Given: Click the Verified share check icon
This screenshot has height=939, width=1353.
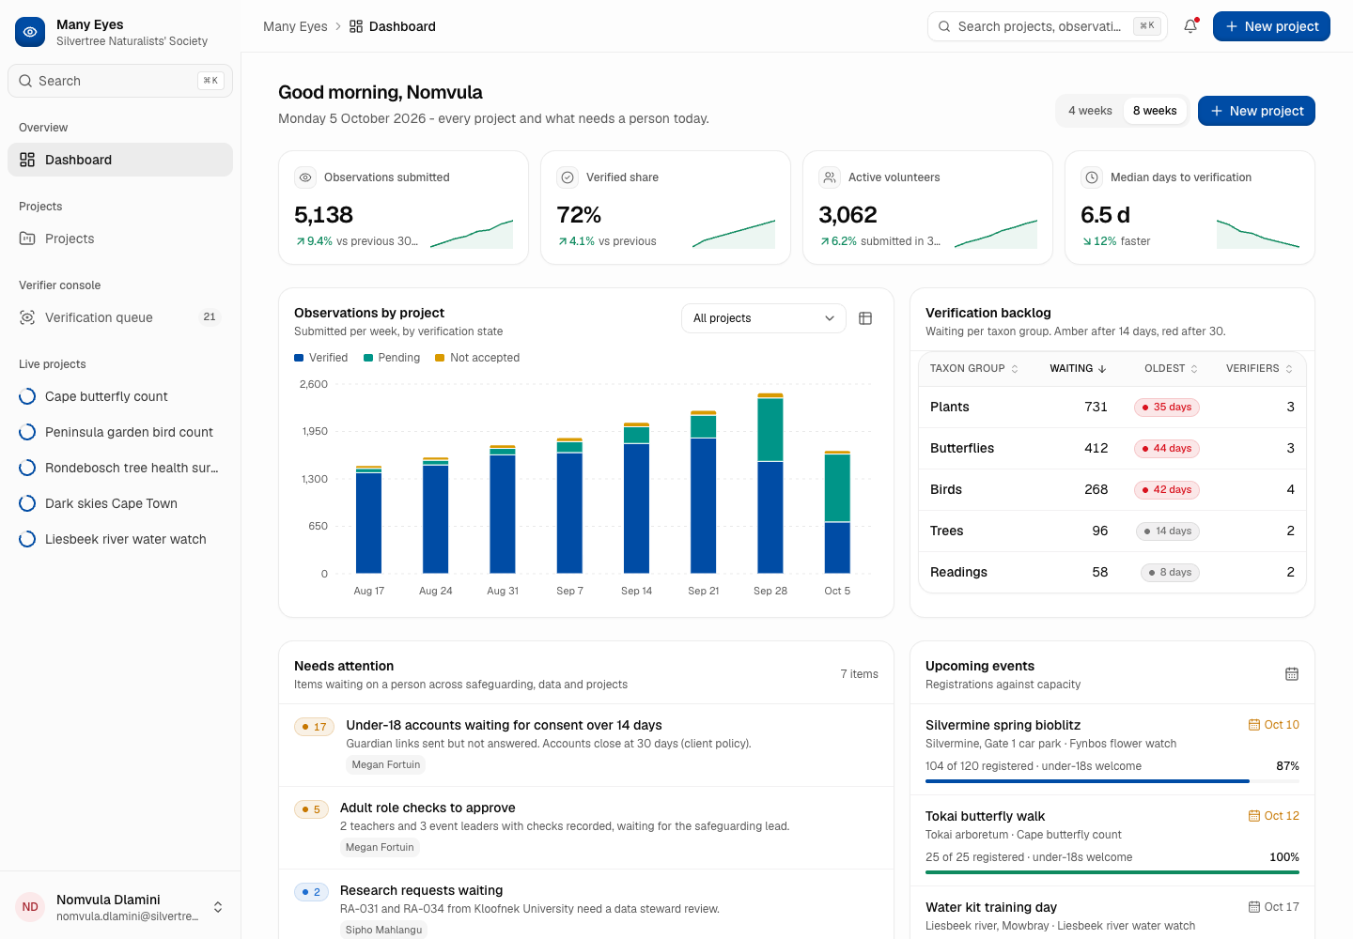Looking at the screenshot, I should coord(568,177).
